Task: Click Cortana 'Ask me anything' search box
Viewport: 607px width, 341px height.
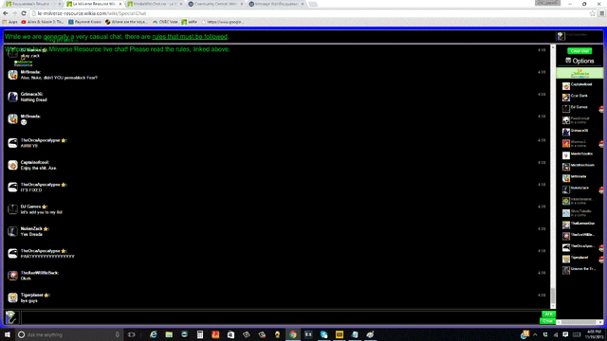Action: pos(69,334)
